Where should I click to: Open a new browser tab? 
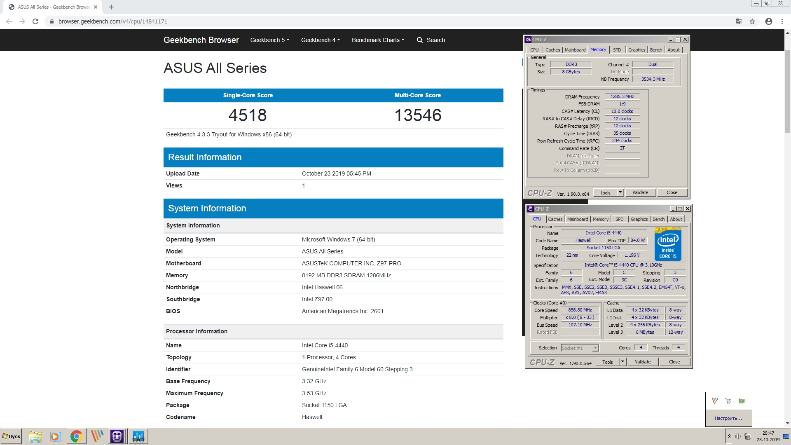point(111,7)
